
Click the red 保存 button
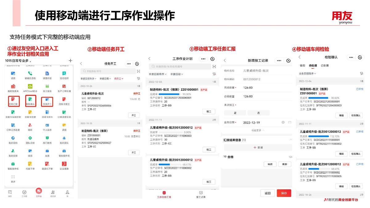pos(284,193)
